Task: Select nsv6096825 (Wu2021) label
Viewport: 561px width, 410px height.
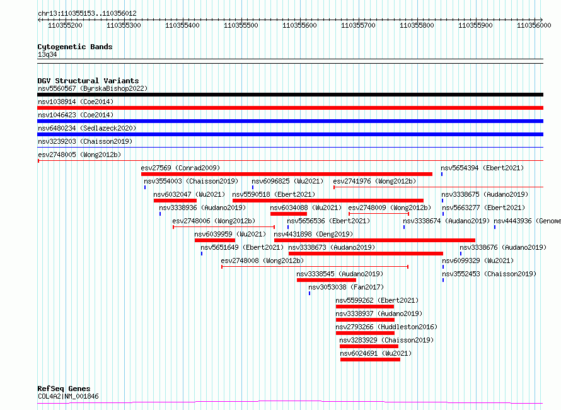Action: (x=287, y=181)
